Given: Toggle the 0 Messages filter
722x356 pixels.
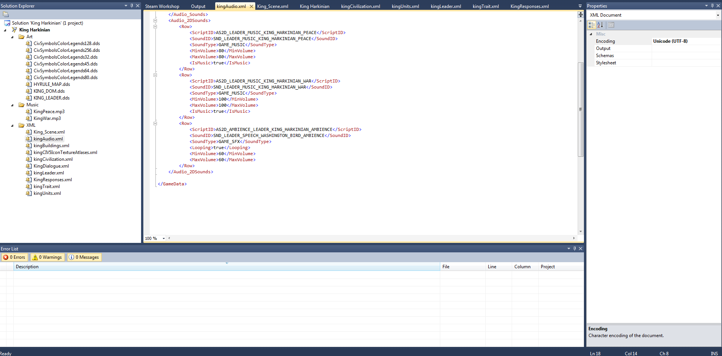Looking at the screenshot, I should click(84, 257).
